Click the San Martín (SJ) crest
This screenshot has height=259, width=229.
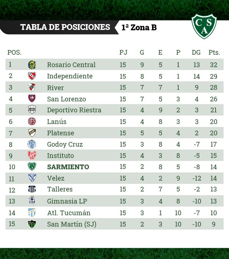click(x=32, y=224)
